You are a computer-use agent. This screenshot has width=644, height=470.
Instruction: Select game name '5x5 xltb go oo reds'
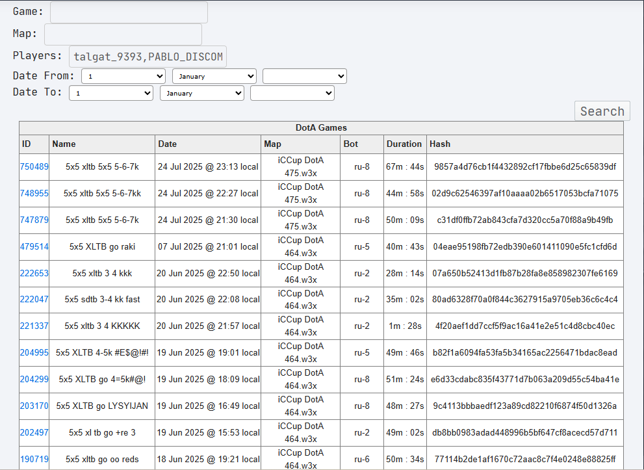pos(102,460)
